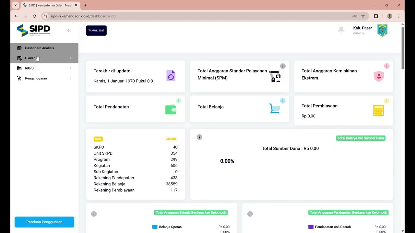Click the yellow Data badge
Screen dimensions: 415x233
click(98, 139)
